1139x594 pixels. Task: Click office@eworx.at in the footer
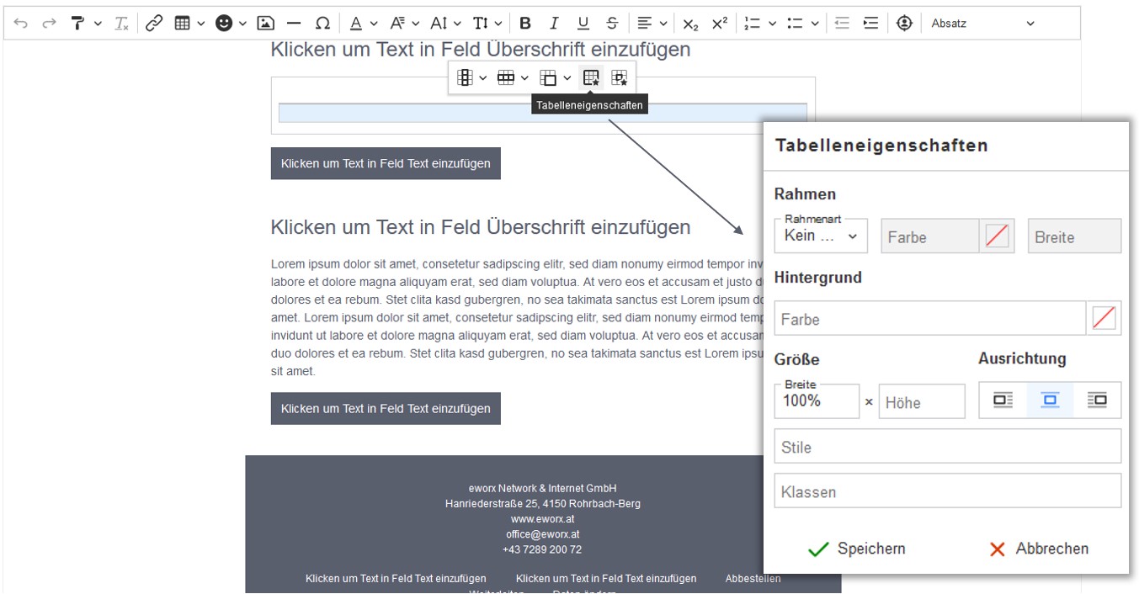[542, 534]
